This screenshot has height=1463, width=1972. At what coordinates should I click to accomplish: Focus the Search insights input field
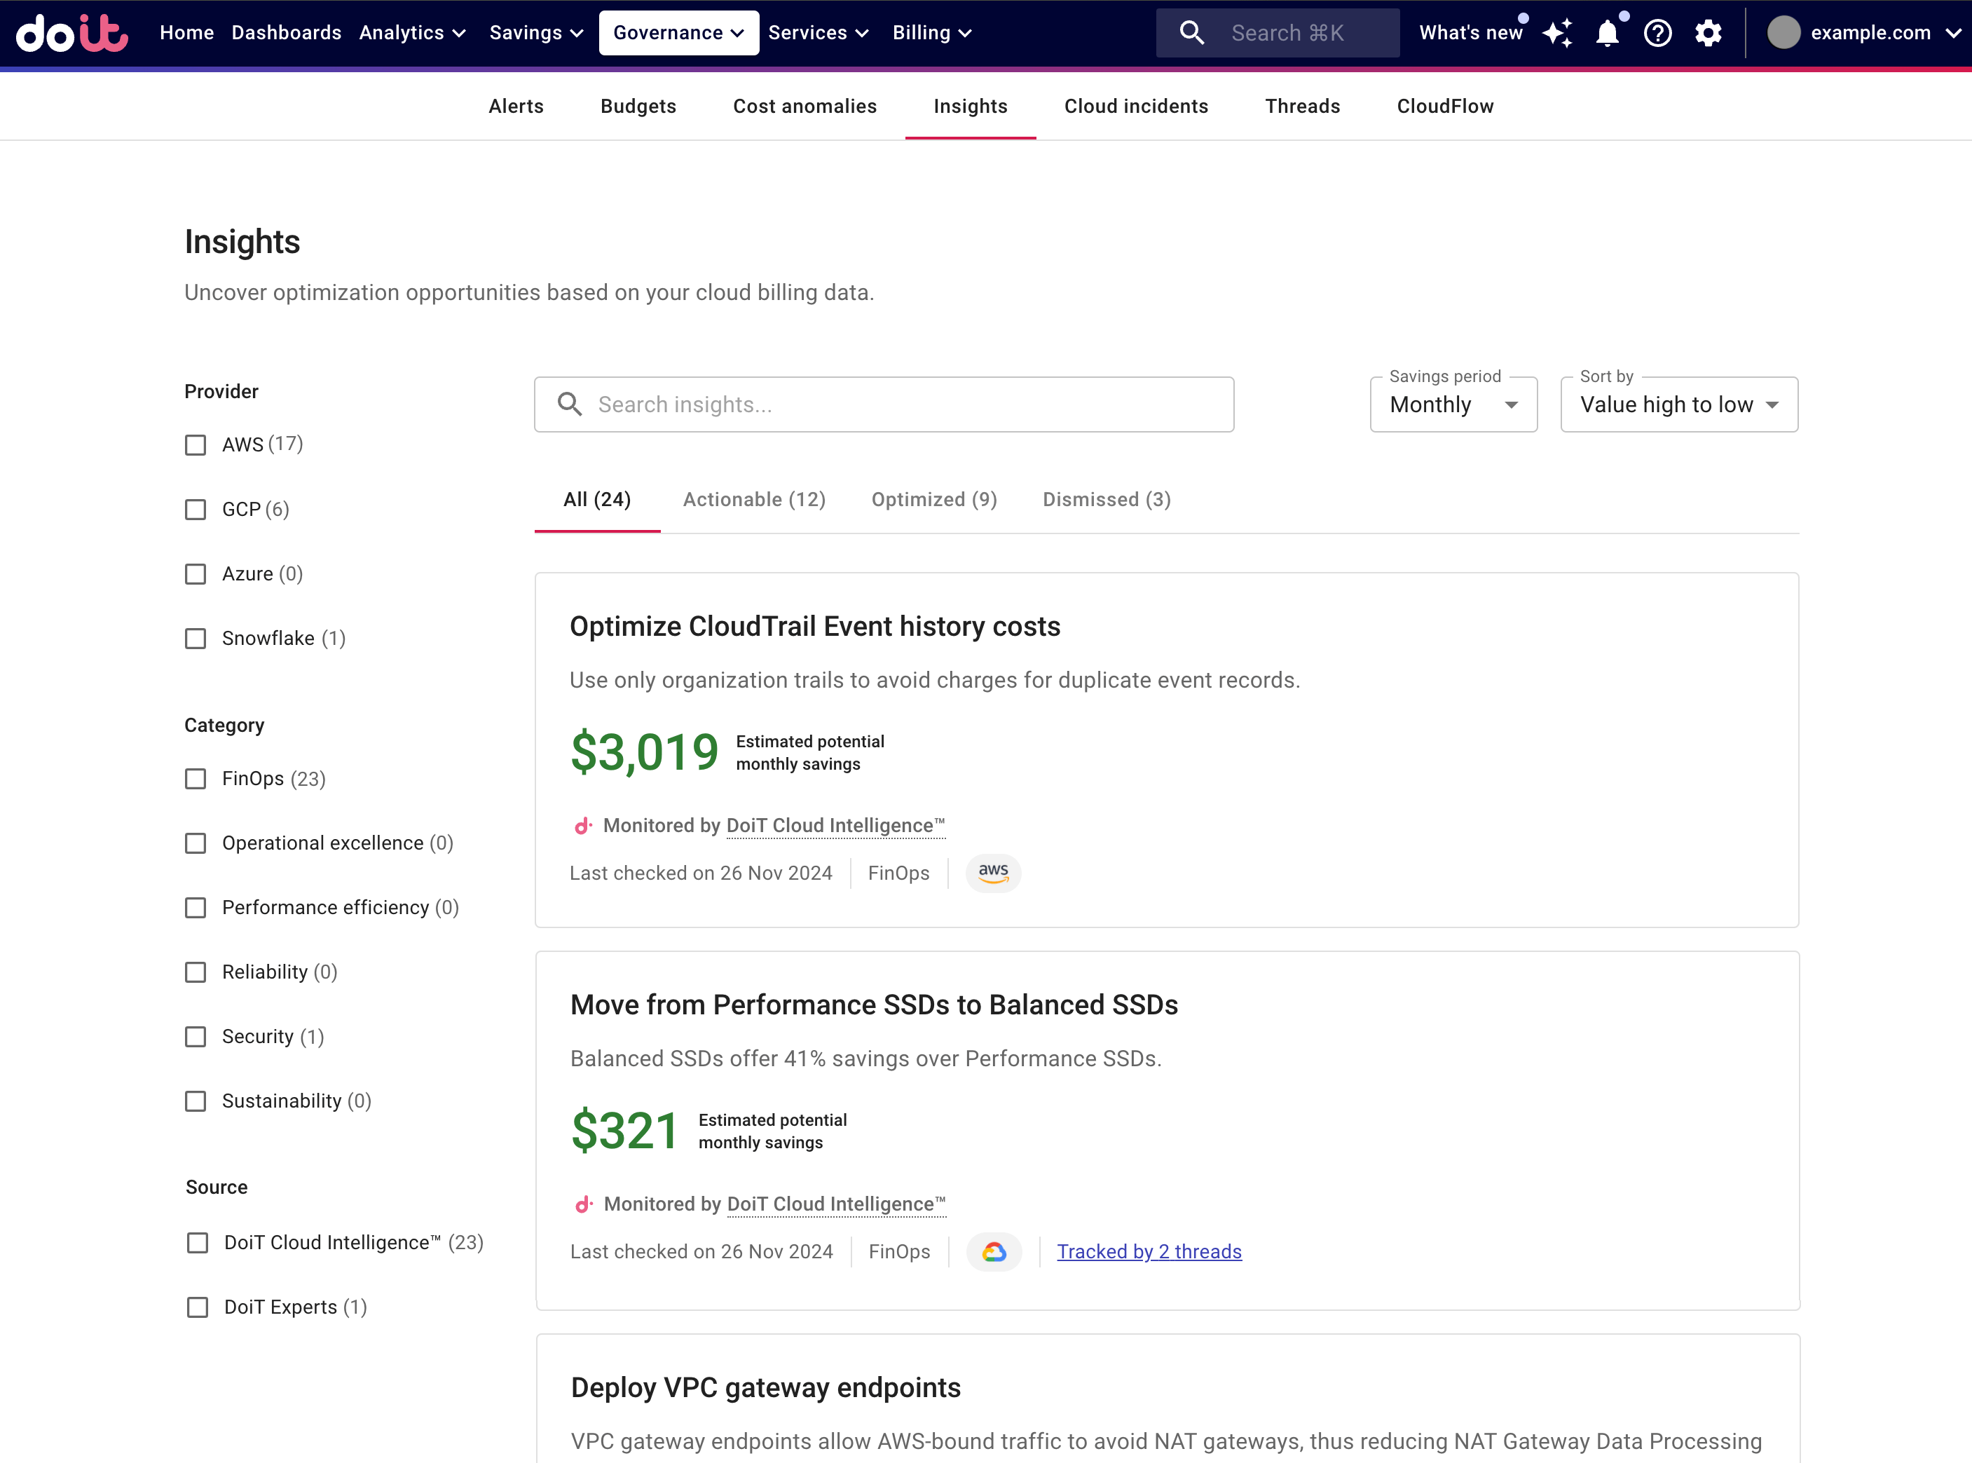pyautogui.click(x=883, y=404)
